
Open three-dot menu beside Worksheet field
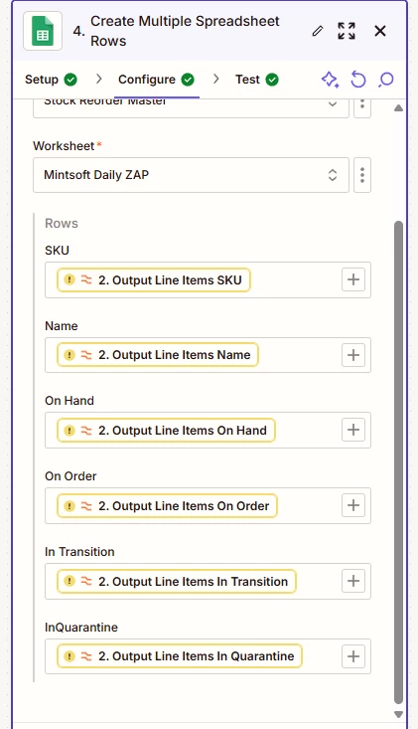pyautogui.click(x=362, y=175)
